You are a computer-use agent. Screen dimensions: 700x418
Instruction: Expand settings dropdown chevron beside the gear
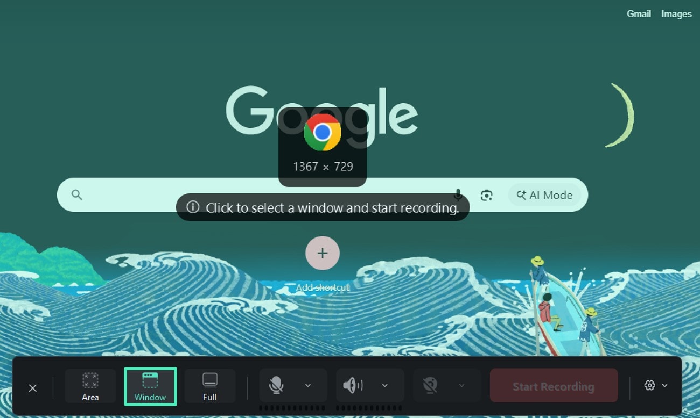[x=664, y=385]
